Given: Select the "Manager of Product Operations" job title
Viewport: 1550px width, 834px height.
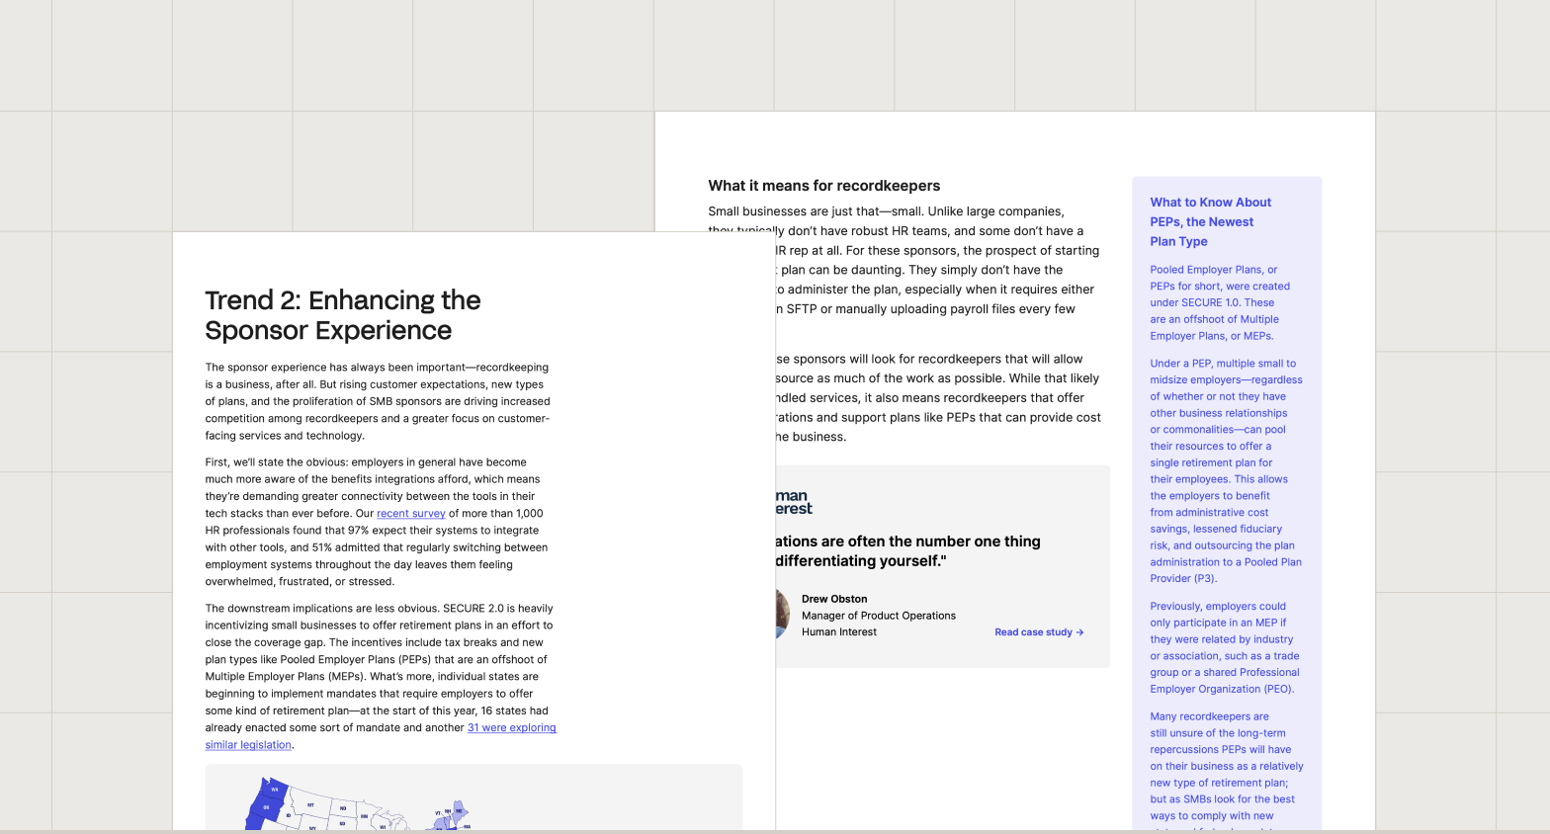Looking at the screenshot, I should coord(879,616).
